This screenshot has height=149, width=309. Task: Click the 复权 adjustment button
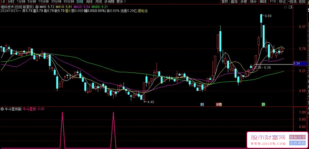tap(225, 2)
